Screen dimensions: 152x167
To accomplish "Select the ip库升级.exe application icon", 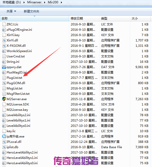I will click(4, 136).
